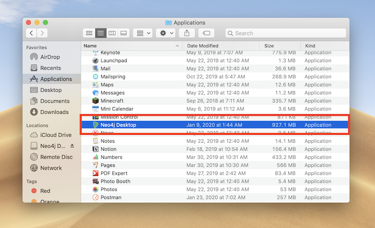Select the Keynote row name
The width and height of the screenshot is (375, 228).
point(110,53)
